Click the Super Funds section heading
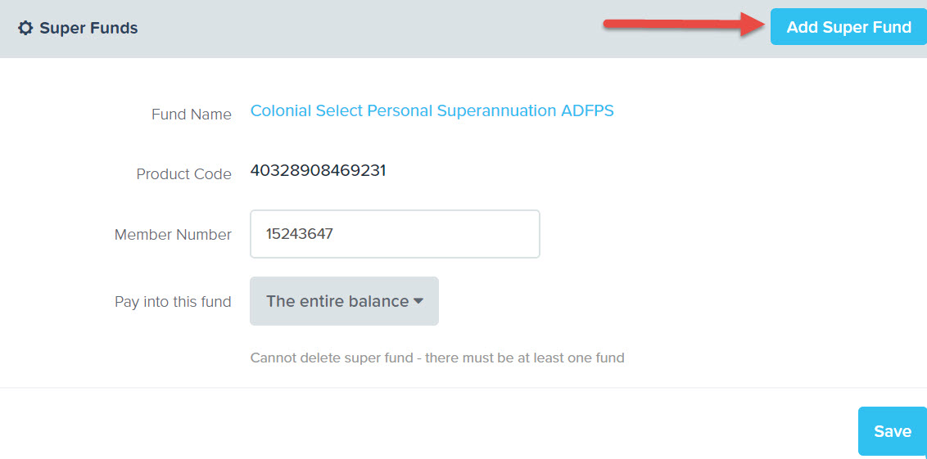 (x=88, y=28)
